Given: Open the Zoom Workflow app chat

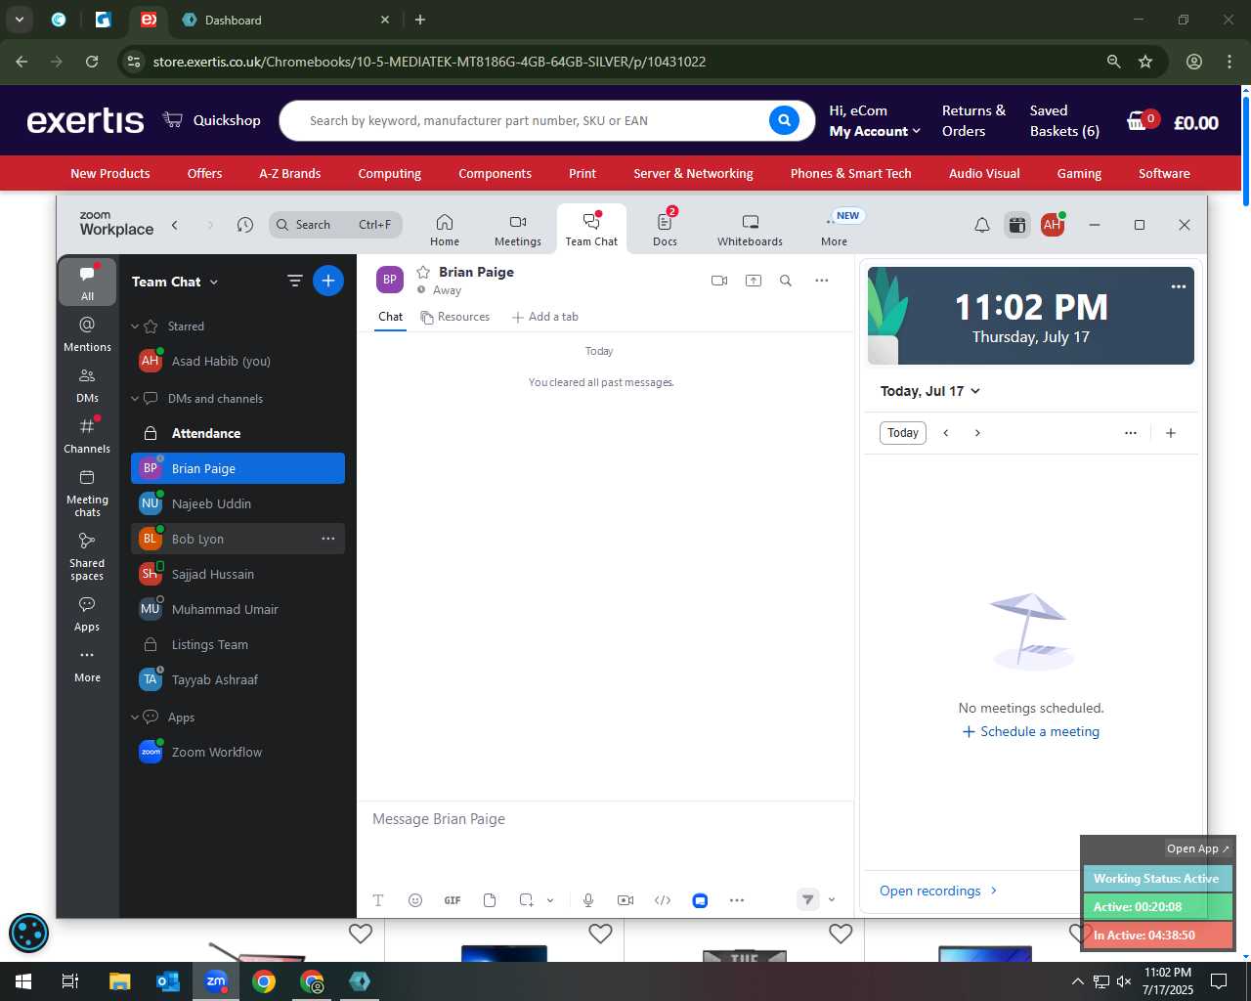Looking at the screenshot, I should tap(237, 752).
